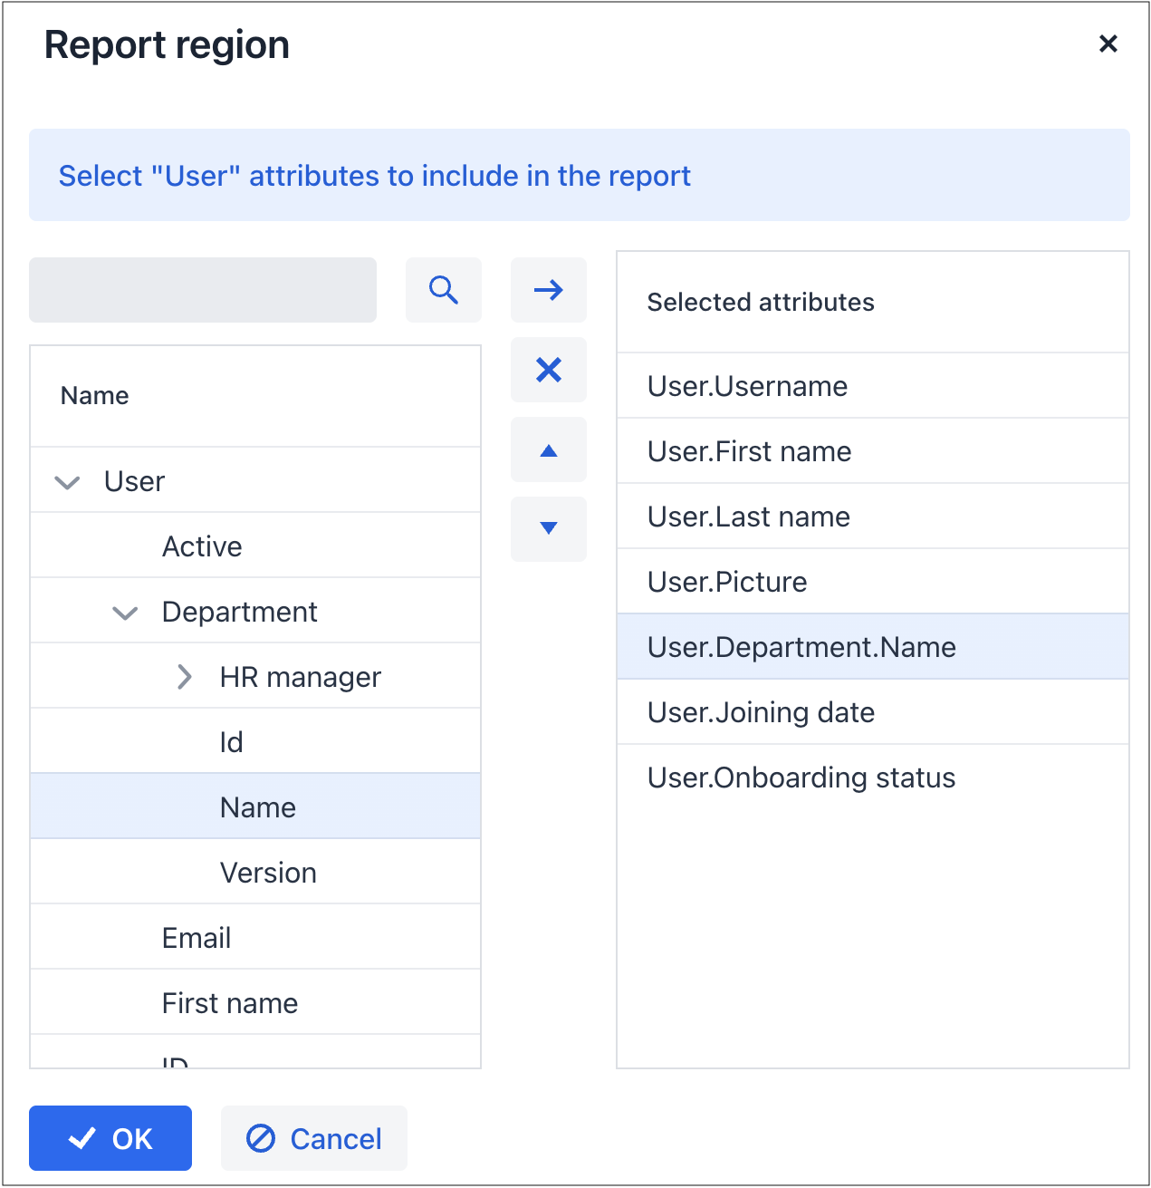Focus the attribute search text field
Image resolution: width=1151 pixels, height=1188 pixels.
point(203,290)
